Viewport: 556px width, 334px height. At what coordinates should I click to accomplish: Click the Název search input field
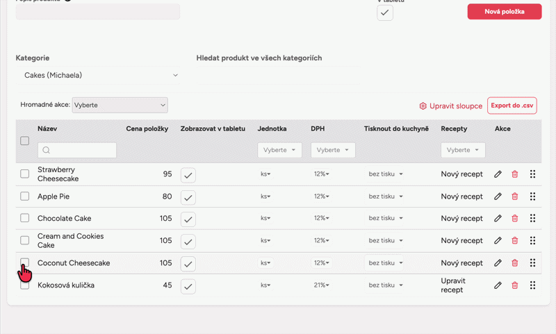point(77,150)
